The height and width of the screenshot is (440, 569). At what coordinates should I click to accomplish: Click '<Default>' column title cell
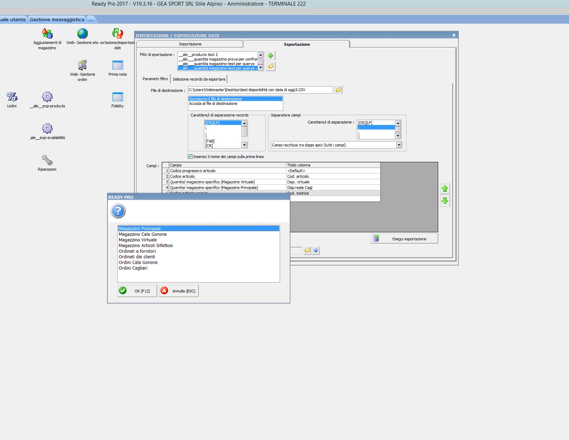click(333, 171)
